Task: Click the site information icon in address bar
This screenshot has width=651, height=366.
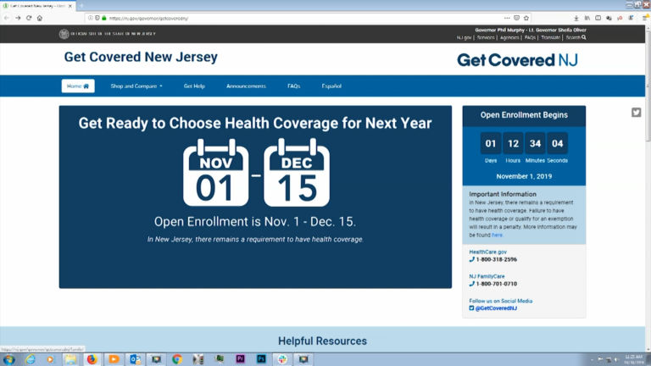Action: coord(90,19)
